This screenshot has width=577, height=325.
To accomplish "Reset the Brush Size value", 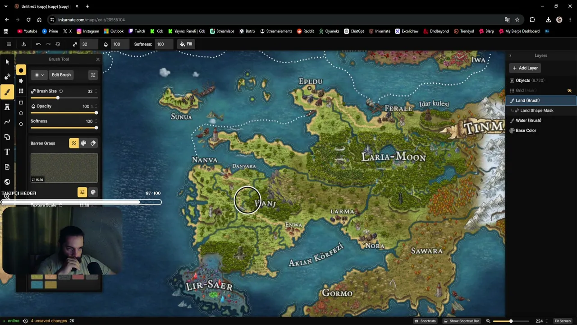I will pos(61,91).
